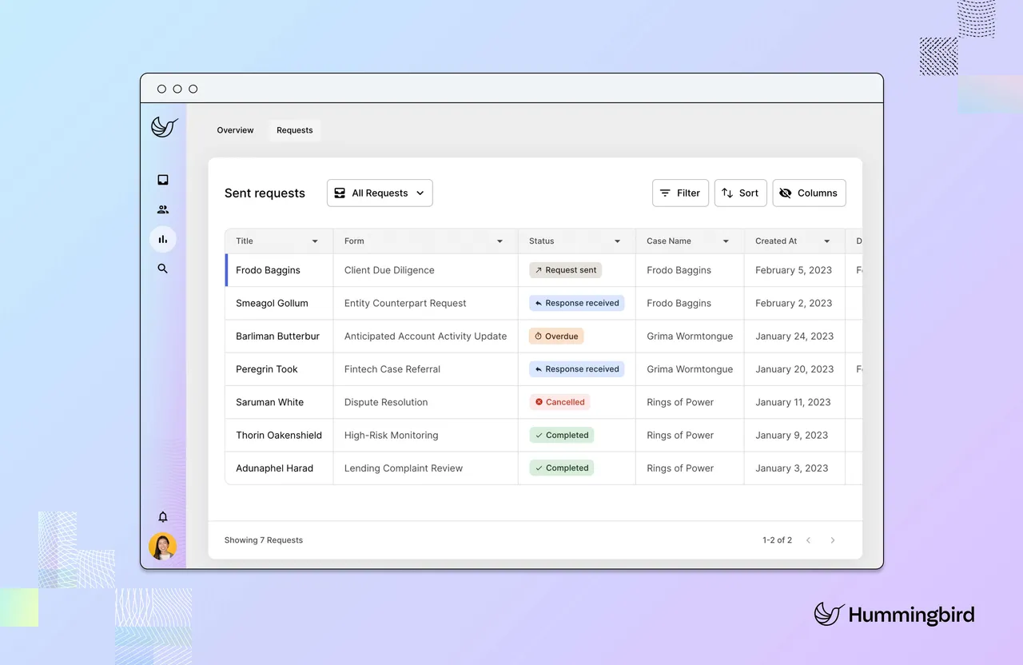1023x665 pixels.
Task: Switch to the Overview tab
Action: point(235,130)
